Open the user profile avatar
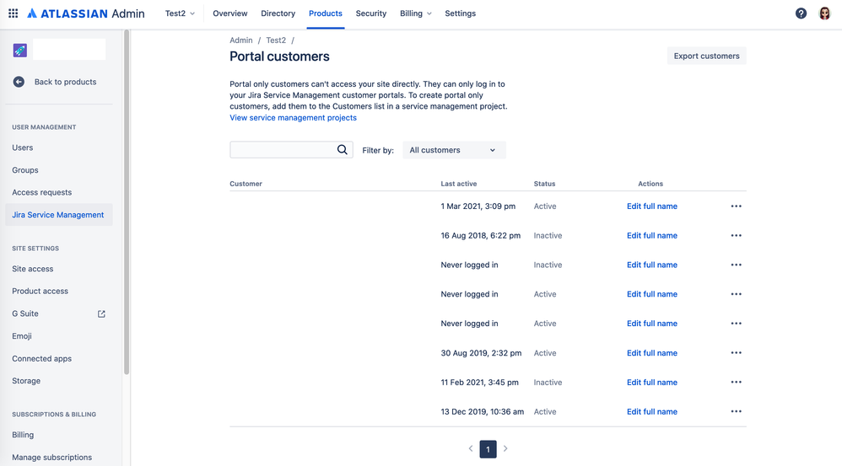The height and width of the screenshot is (466, 842). [824, 13]
